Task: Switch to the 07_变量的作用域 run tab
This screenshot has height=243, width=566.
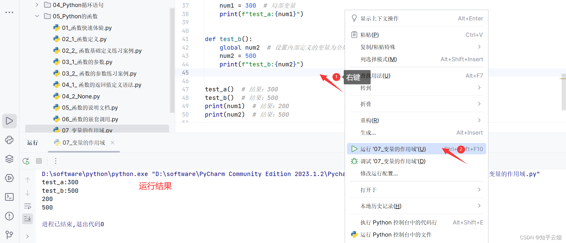Action: click(x=83, y=143)
